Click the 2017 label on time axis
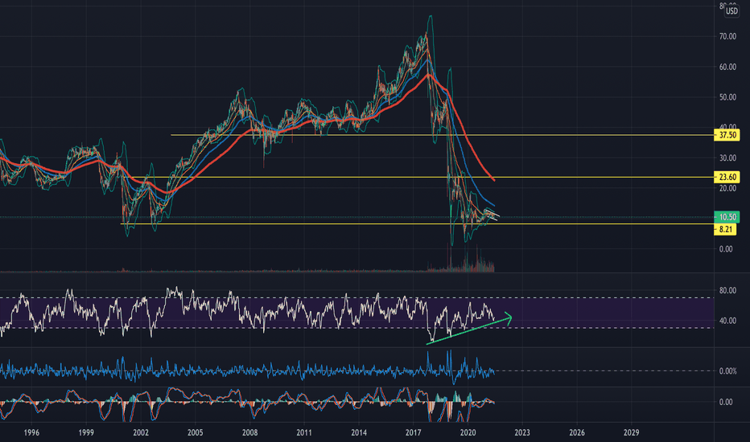750x442 pixels. point(414,432)
